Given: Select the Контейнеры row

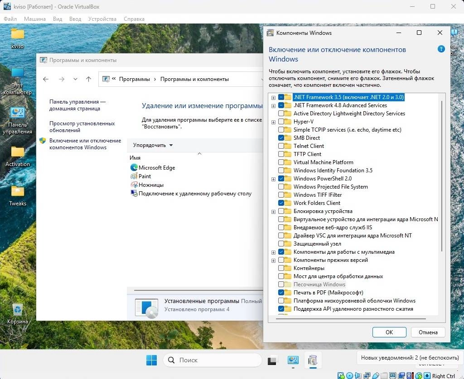Looking at the screenshot, I should [309, 268].
